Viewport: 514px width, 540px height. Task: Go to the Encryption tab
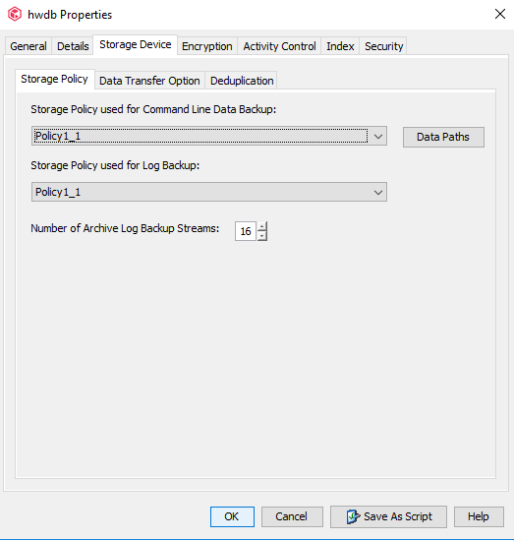[x=206, y=46]
